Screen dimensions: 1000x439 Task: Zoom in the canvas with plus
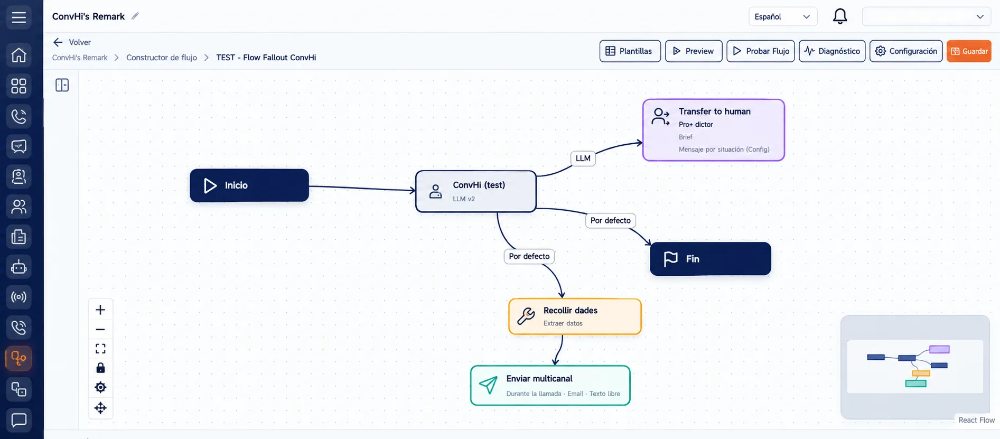pos(100,310)
